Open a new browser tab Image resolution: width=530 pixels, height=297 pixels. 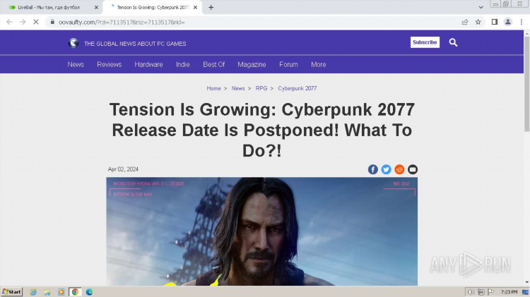(x=211, y=8)
